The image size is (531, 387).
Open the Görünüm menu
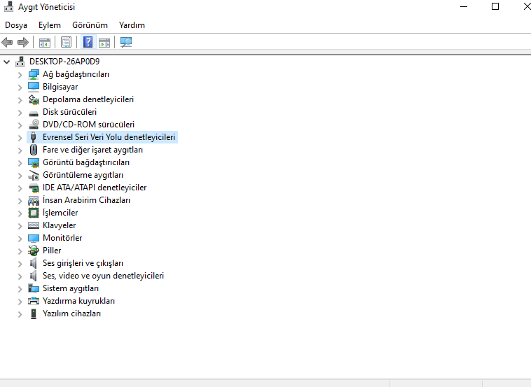tap(90, 25)
